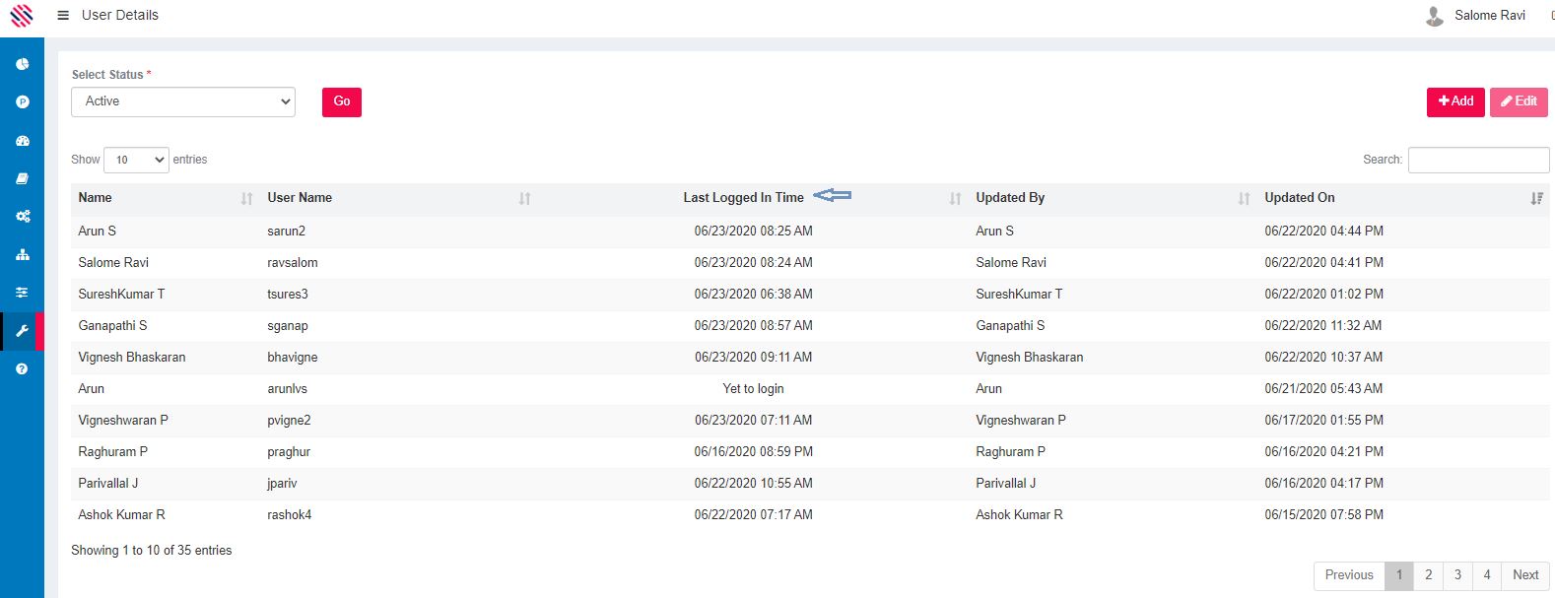The image size is (1555, 598).
Task: Focus the Search input field
Action: pyautogui.click(x=1478, y=160)
